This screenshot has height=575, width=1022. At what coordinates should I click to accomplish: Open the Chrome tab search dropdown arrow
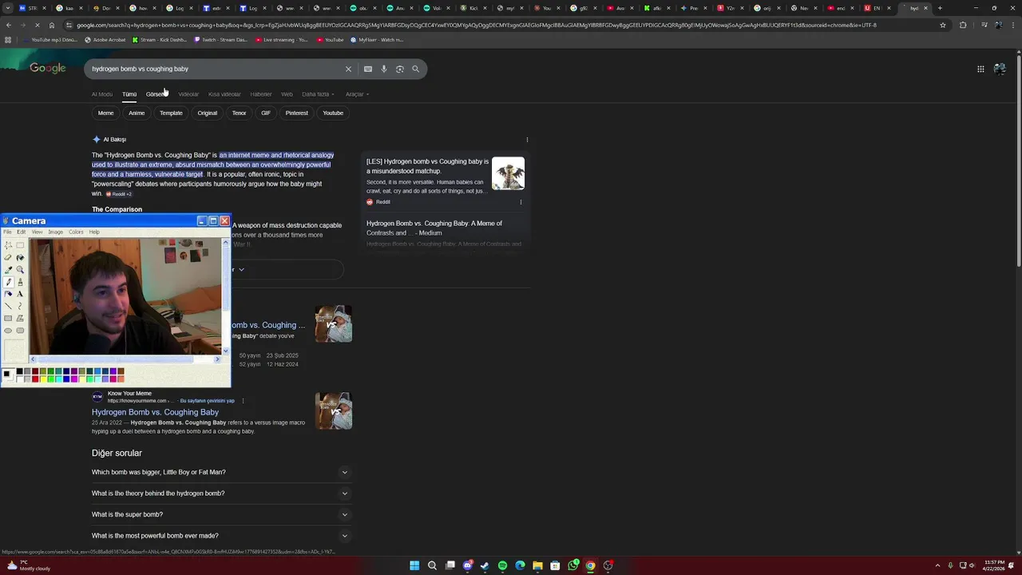point(9,8)
